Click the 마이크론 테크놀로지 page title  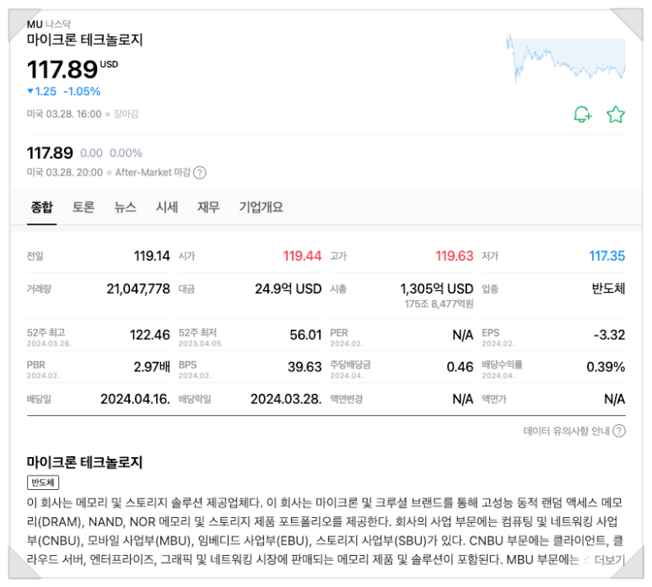tap(85, 40)
